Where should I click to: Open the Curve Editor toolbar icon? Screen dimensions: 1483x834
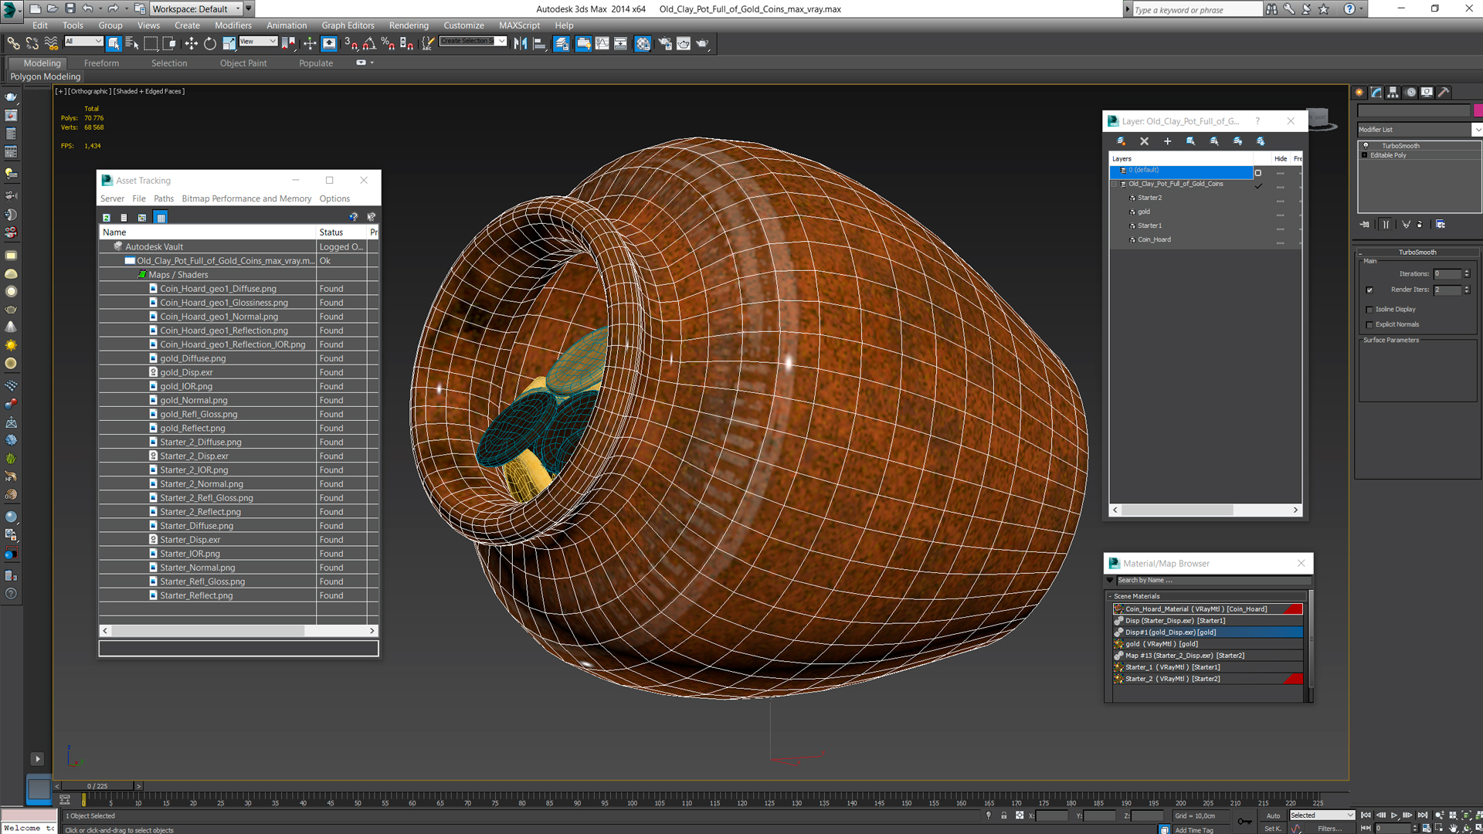click(x=602, y=43)
